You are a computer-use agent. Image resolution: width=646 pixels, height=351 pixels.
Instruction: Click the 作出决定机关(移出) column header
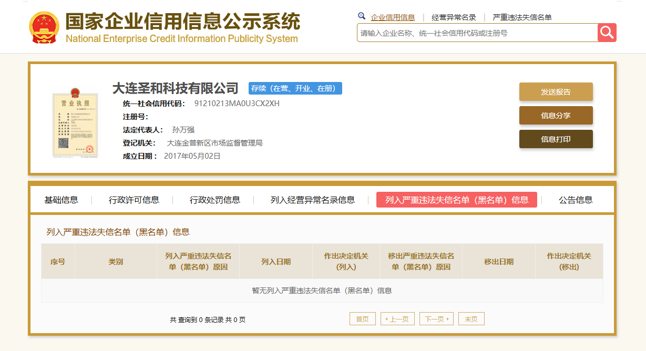(x=569, y=261)
